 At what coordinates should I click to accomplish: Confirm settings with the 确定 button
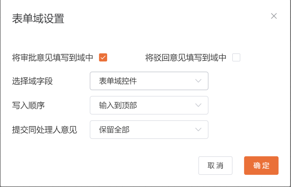261,165
